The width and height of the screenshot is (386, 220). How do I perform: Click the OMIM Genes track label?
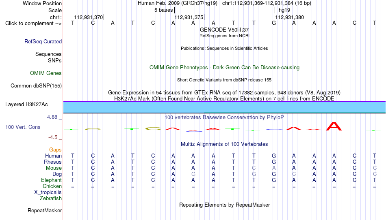(x=46, y=73)
